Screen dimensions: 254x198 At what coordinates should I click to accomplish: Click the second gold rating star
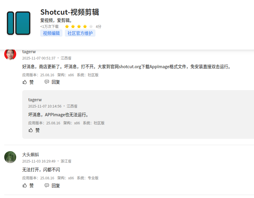(x=73, y=26)
